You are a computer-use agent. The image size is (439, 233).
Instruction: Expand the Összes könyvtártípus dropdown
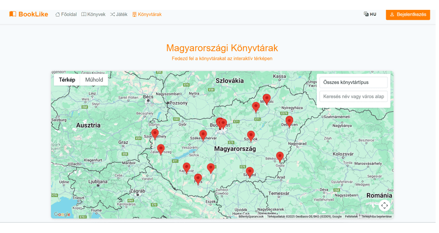click(353, 82)
